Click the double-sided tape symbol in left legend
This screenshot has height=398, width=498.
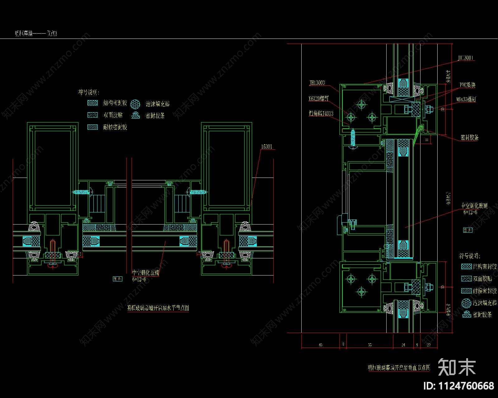click(x=93, y=115)
